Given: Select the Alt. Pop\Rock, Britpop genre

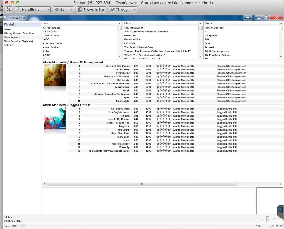Looking at the screenshot, I should [217, 55].
